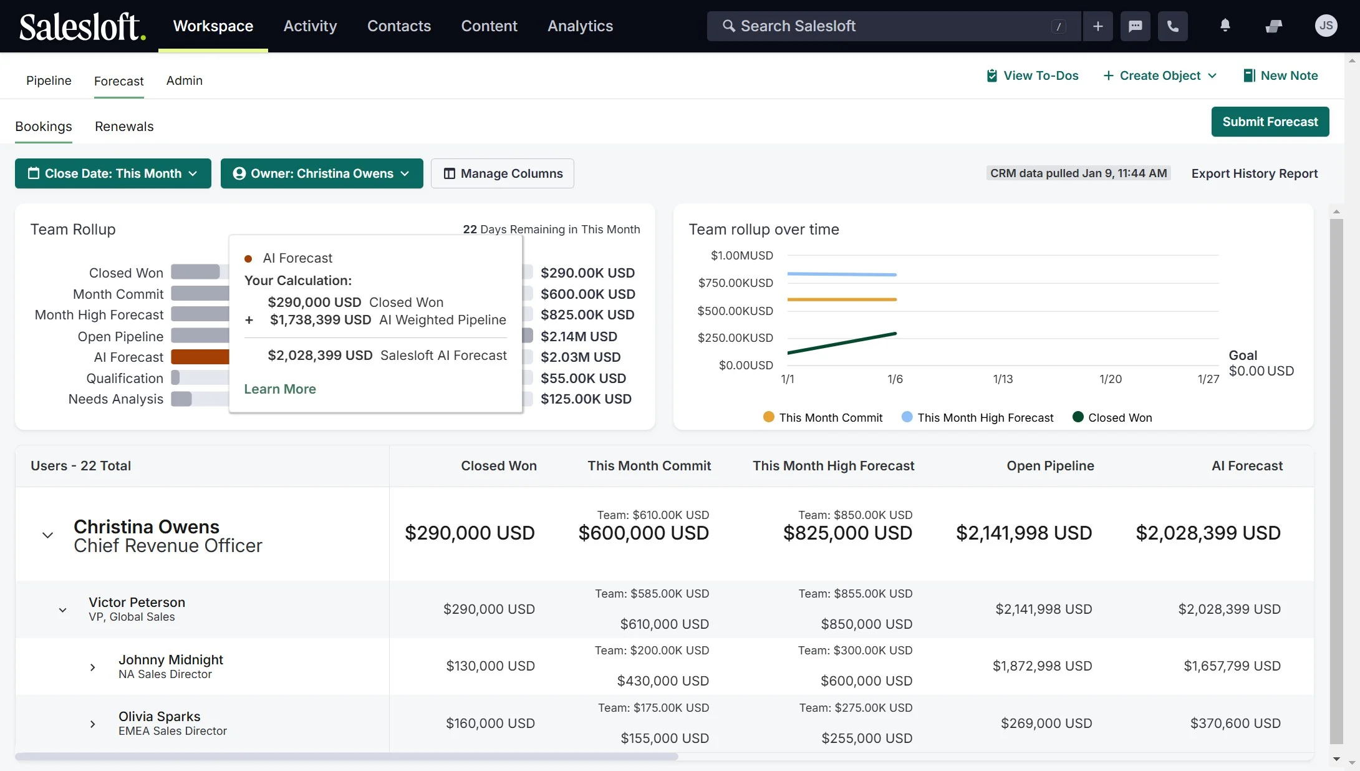Viewport: 1360px width, 771px height.
Task: Collapse the Victor Peterson row
Action: [62, 610]
